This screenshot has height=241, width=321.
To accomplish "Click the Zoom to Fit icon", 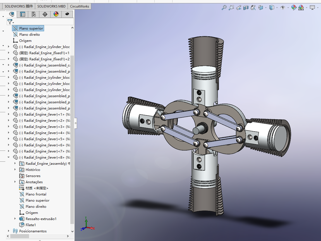I will click(224, 8).
